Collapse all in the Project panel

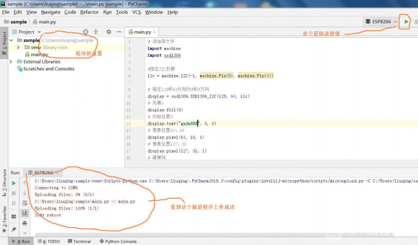(96, 32)
